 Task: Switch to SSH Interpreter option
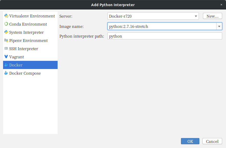tap(30, 49)
